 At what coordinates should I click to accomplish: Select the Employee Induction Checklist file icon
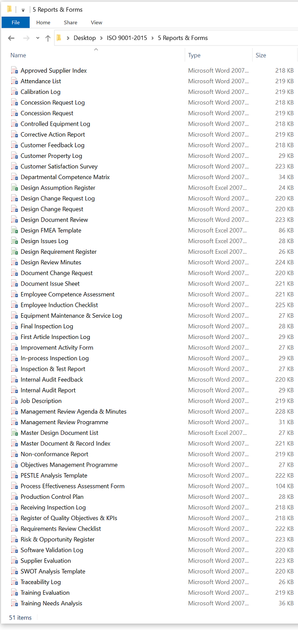coord(14,305)
